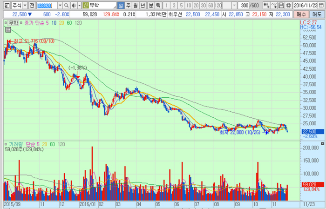Switch to weekly (주) chart period
The image size is (326, 209).
click(x=128, y=6)
